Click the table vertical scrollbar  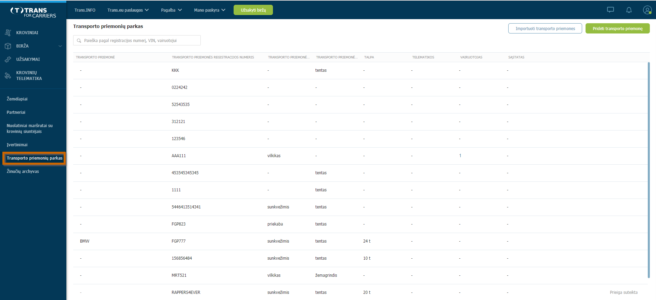coord(648,170)
